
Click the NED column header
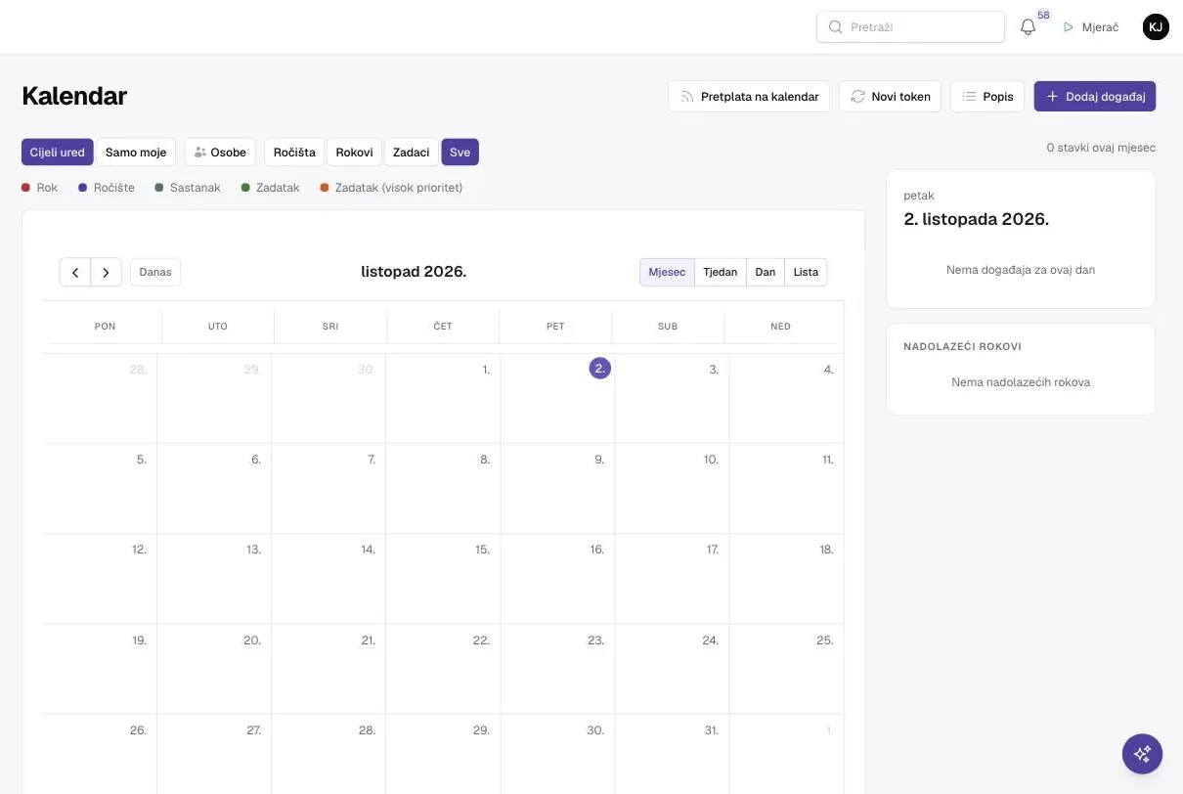point(780,327)
